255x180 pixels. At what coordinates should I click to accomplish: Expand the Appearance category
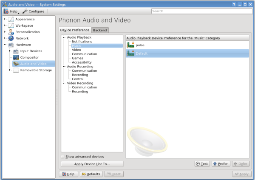(x=5, y=19)
